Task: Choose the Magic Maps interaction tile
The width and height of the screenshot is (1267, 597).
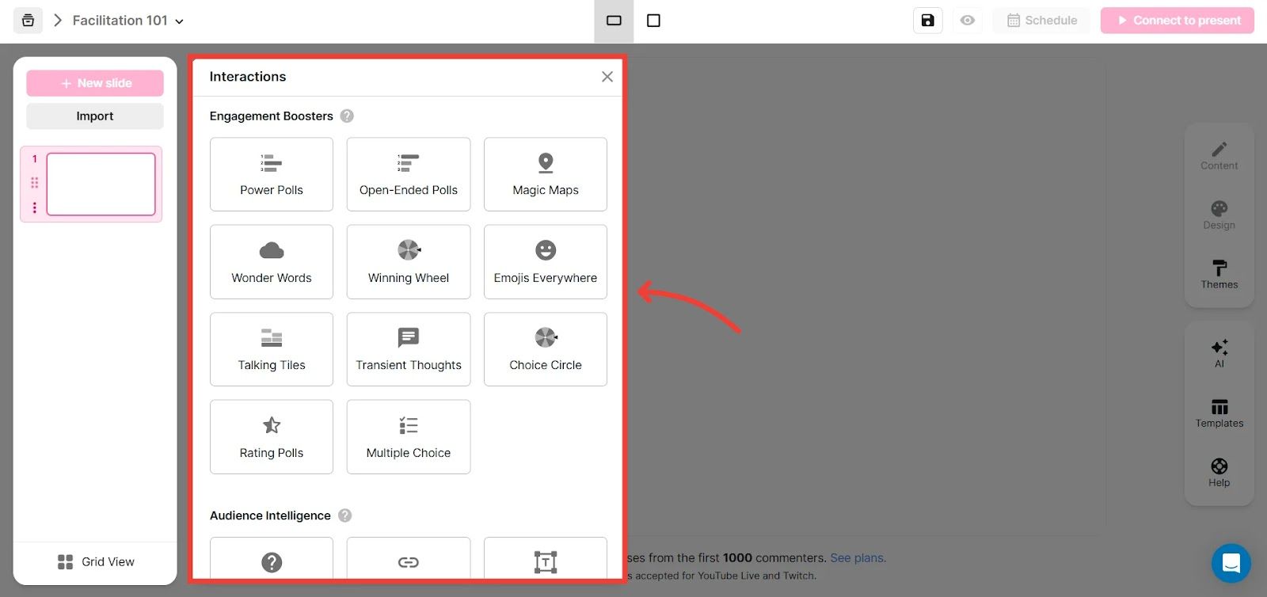Action: 545,174
